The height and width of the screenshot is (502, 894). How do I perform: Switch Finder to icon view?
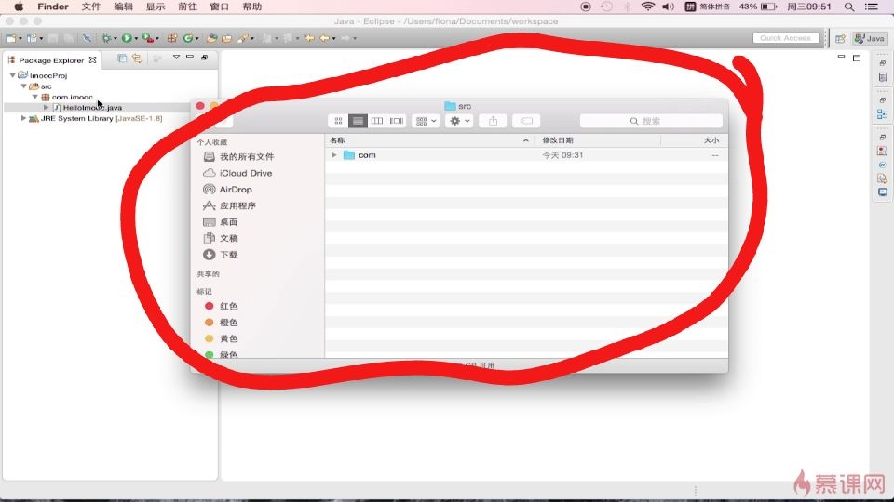tap(338, 121)
